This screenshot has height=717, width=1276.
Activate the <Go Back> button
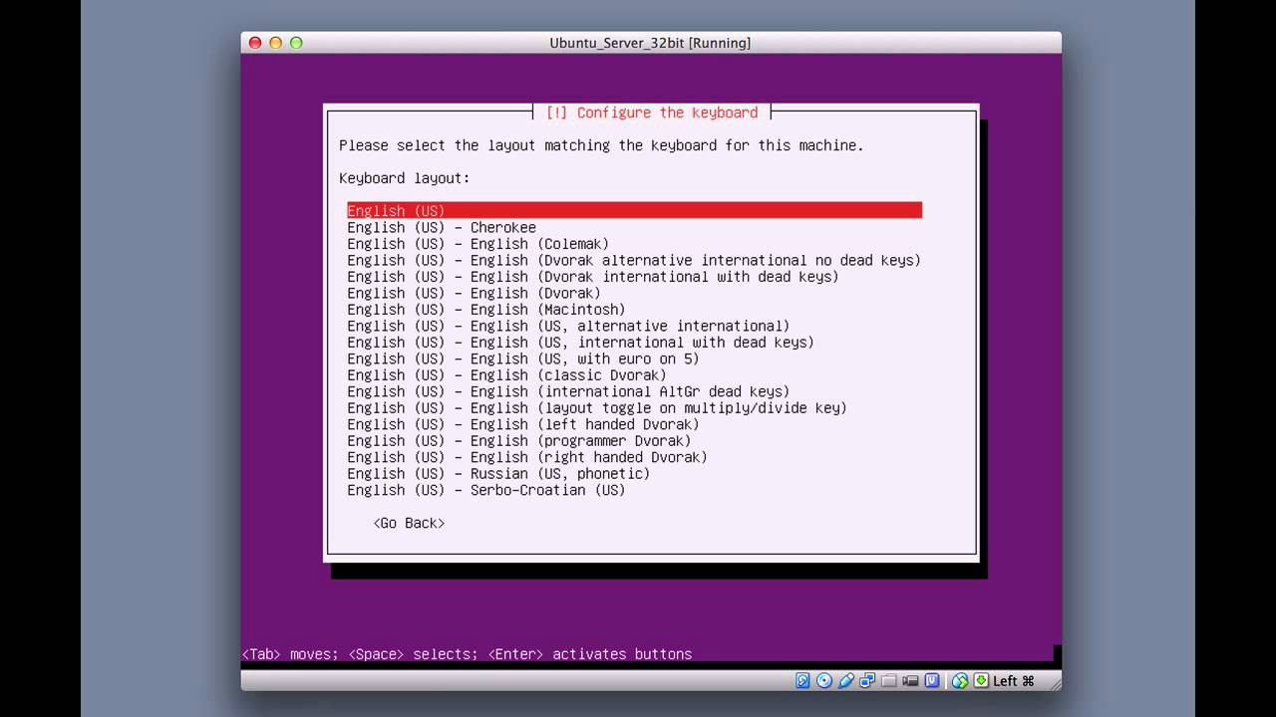(409, 523)
